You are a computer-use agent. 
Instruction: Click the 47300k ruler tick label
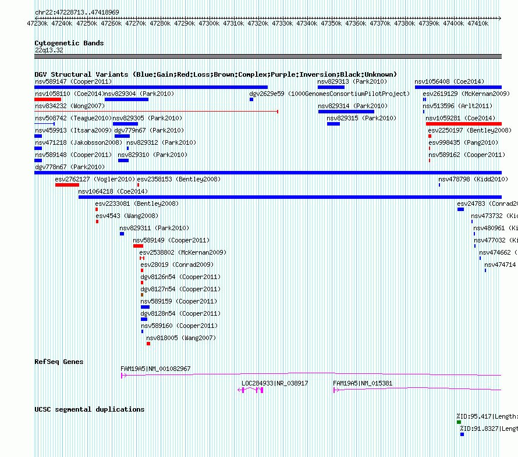[209, 23]
